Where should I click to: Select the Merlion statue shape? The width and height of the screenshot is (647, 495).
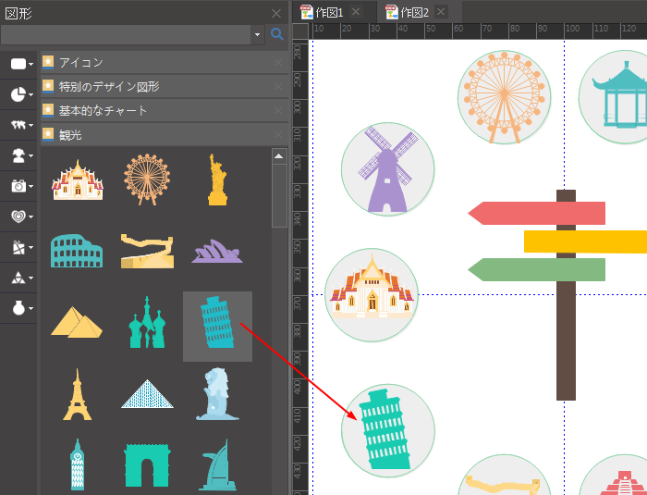point(217,394)
